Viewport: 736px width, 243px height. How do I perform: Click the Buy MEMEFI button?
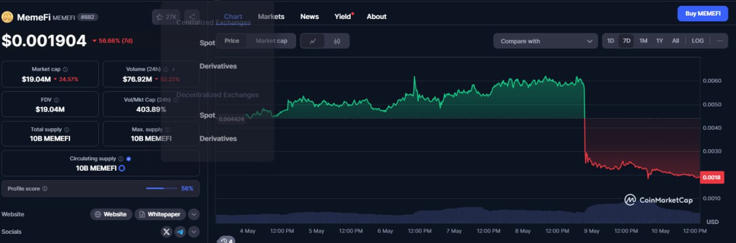tap(703, 14)
